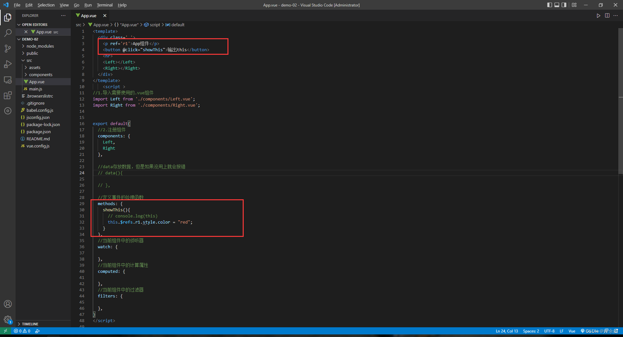Click the remote window status bar icon
Image resolution: width=623 pixels, height=337 pixels.
click(x=6, y=331)
